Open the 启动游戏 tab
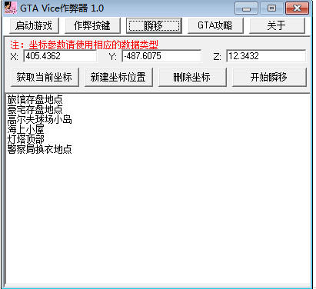Image resolution: width=316 pixels, height=289 pixels. pyautogui.click(x=34, y=25)
